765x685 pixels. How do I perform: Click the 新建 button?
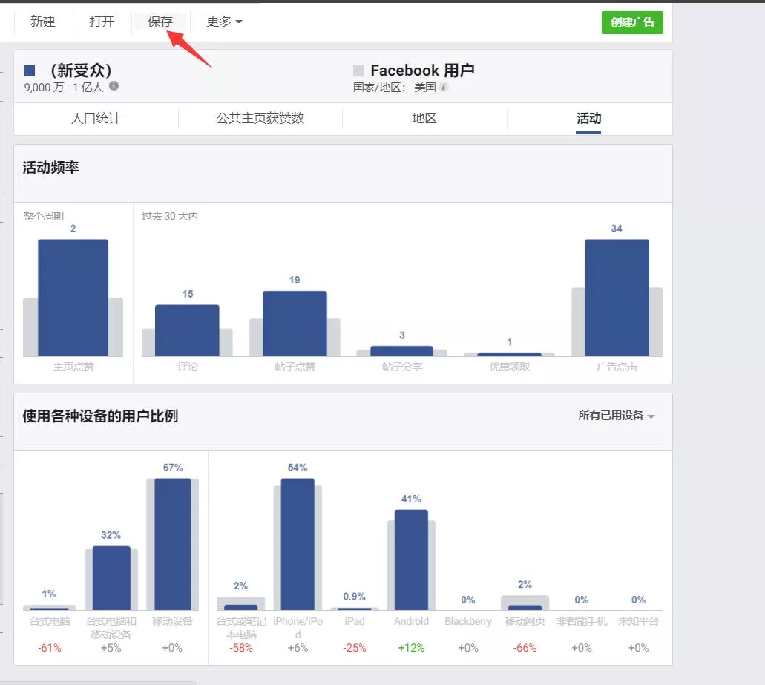43,22
